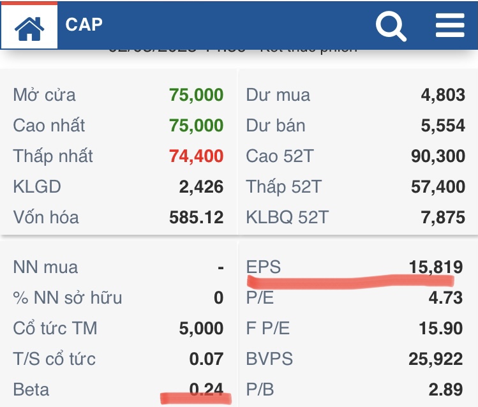The height and width of the screenshot is (407, 478).
Task: Click the P/E label
Action: coord(261,298)
